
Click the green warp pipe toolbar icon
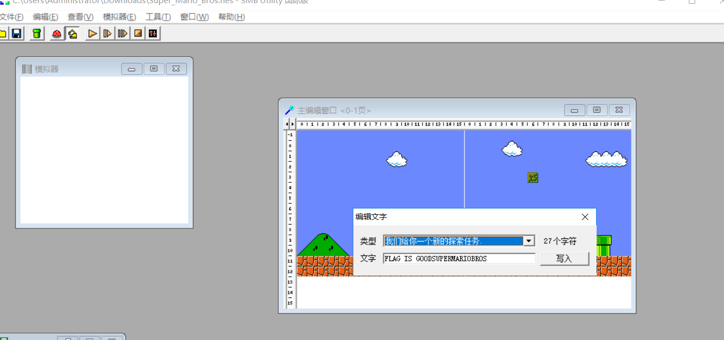pyautogui.click(x=36, y=34)
